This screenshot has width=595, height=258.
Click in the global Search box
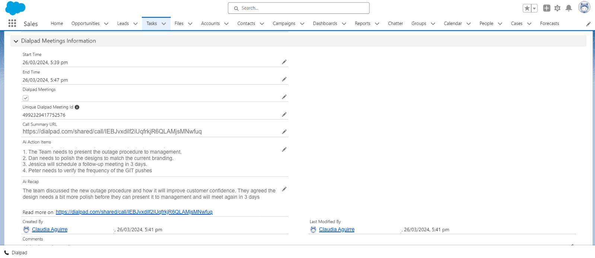pyautogui.click(x=299, y=8)
